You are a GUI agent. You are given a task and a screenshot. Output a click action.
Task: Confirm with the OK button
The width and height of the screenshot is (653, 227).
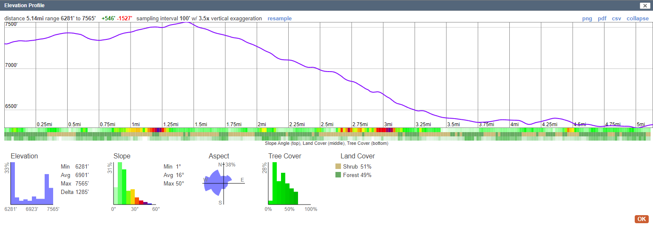(x=642, y=219)
